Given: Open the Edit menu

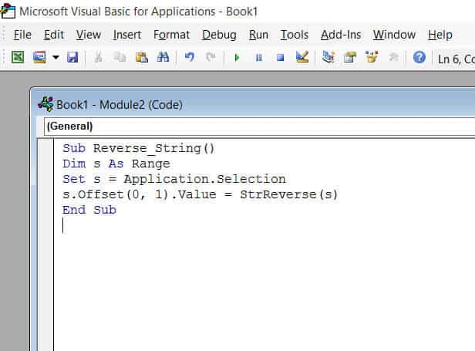Looking at the screenshot, I should tap(54, 35).
